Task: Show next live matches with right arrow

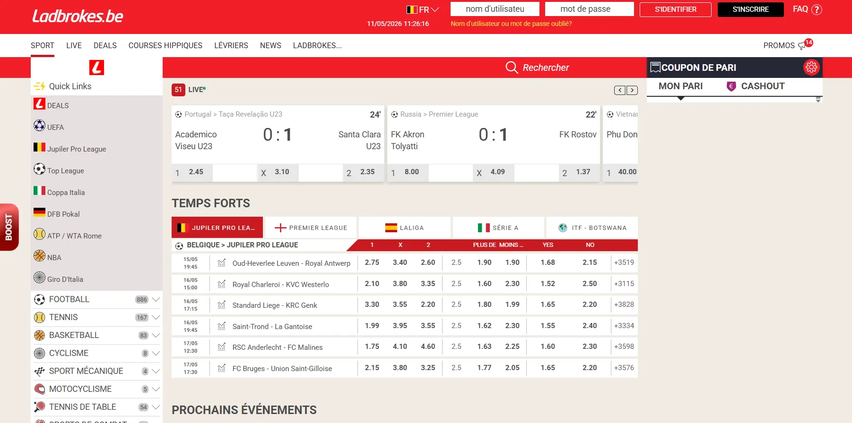Action: 632,90
